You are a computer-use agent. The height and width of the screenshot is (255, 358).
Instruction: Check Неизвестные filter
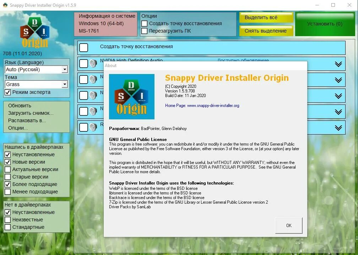[8, 220]
